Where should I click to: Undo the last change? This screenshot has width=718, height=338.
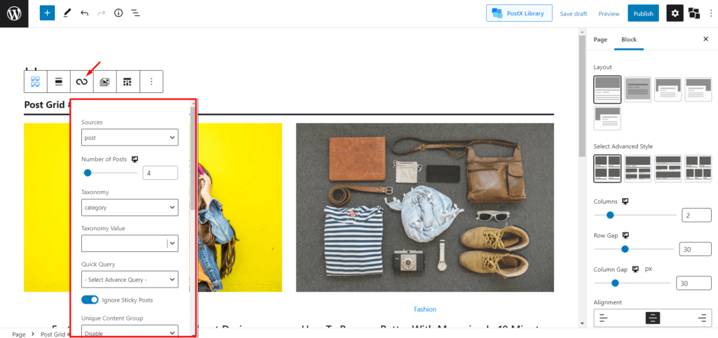[84, 13]
